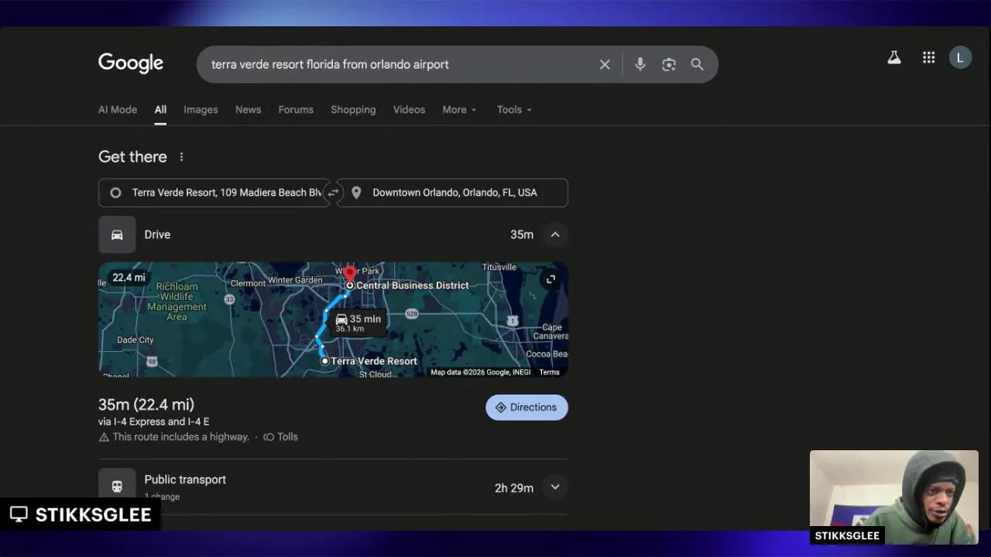The image size is (991, 557).
Task: Edit the Downtown Orlando destination field
Action: point(452,193)
